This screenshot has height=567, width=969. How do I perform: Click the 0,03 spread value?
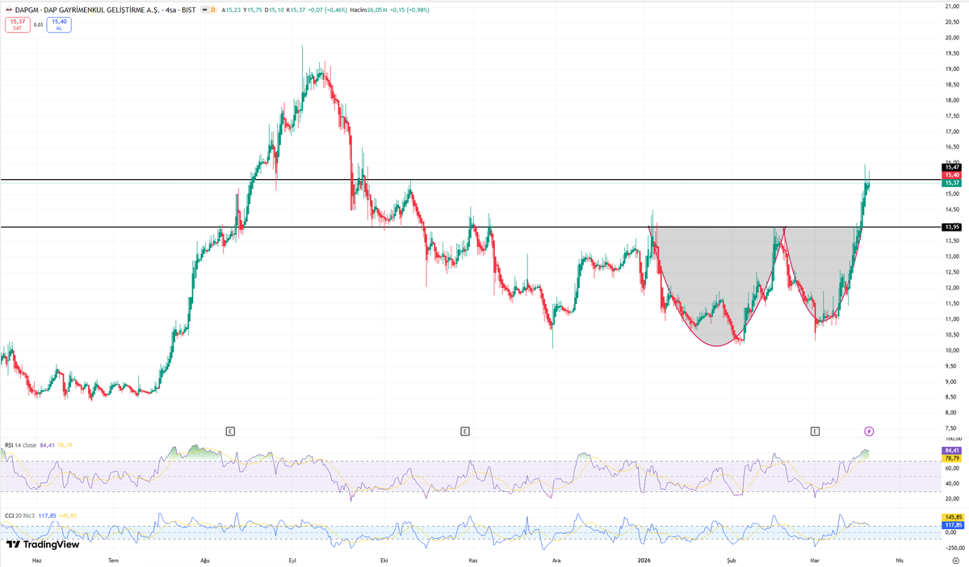(39, 24)
